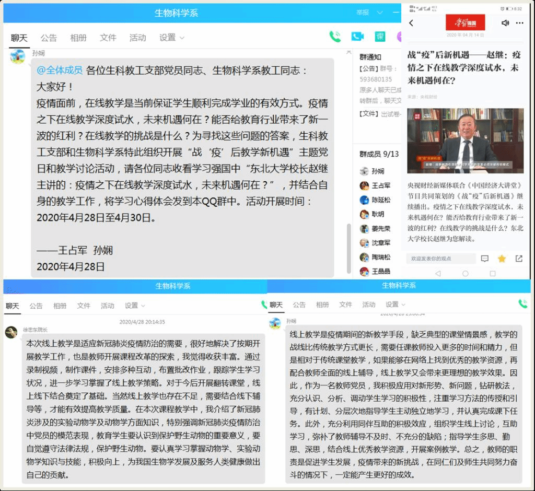The image size is (535, 491).
Task: Open the 文件 tab in top window
Action: click(x=108, y=38)
